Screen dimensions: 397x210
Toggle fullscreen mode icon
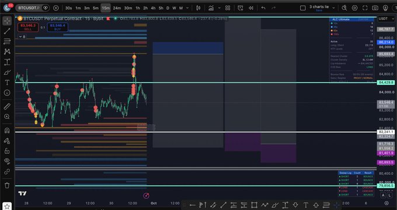point(365,8)
